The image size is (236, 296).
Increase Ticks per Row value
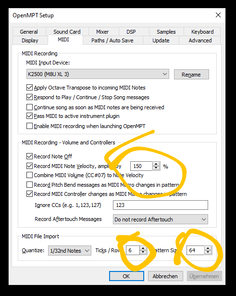tap(143, 248)
